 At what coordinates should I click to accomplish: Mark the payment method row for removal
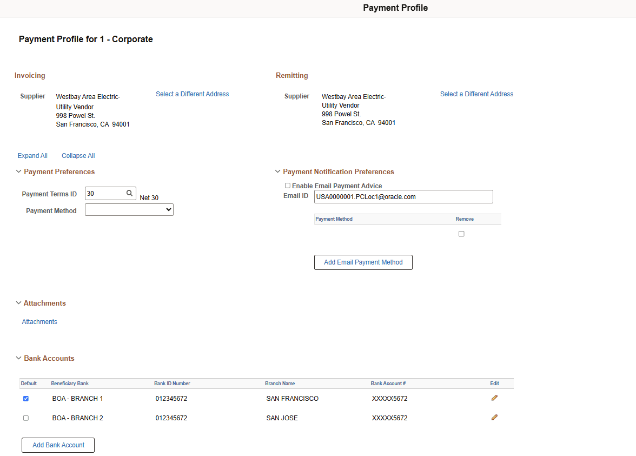461,233
